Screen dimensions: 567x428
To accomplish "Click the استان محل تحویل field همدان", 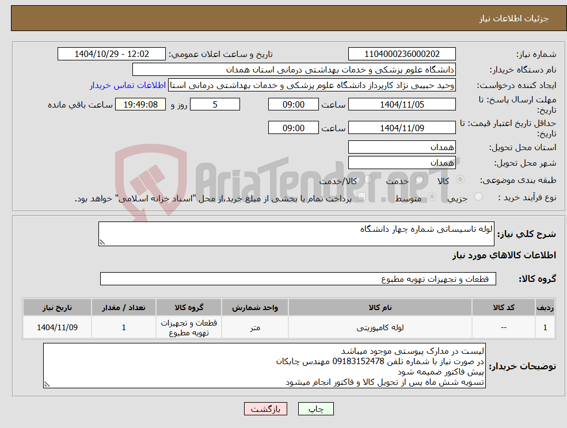I will coord(401,147).
